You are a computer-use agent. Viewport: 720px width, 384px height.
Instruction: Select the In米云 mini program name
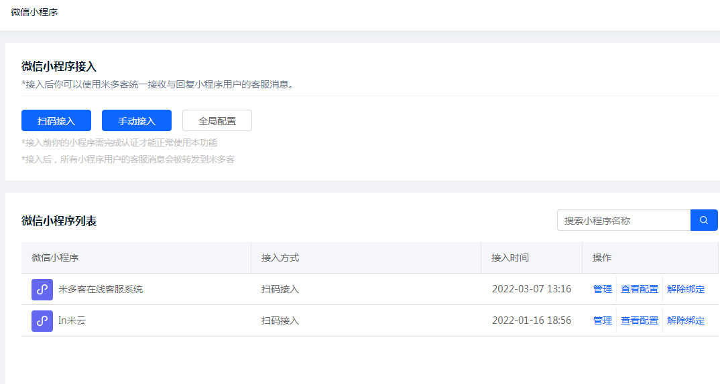(x=72, y=320)
